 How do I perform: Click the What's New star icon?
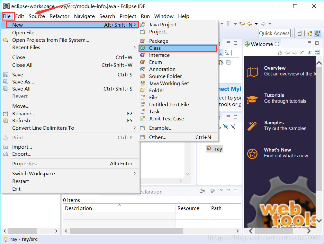pyautogui.click(x=252, y=154)
